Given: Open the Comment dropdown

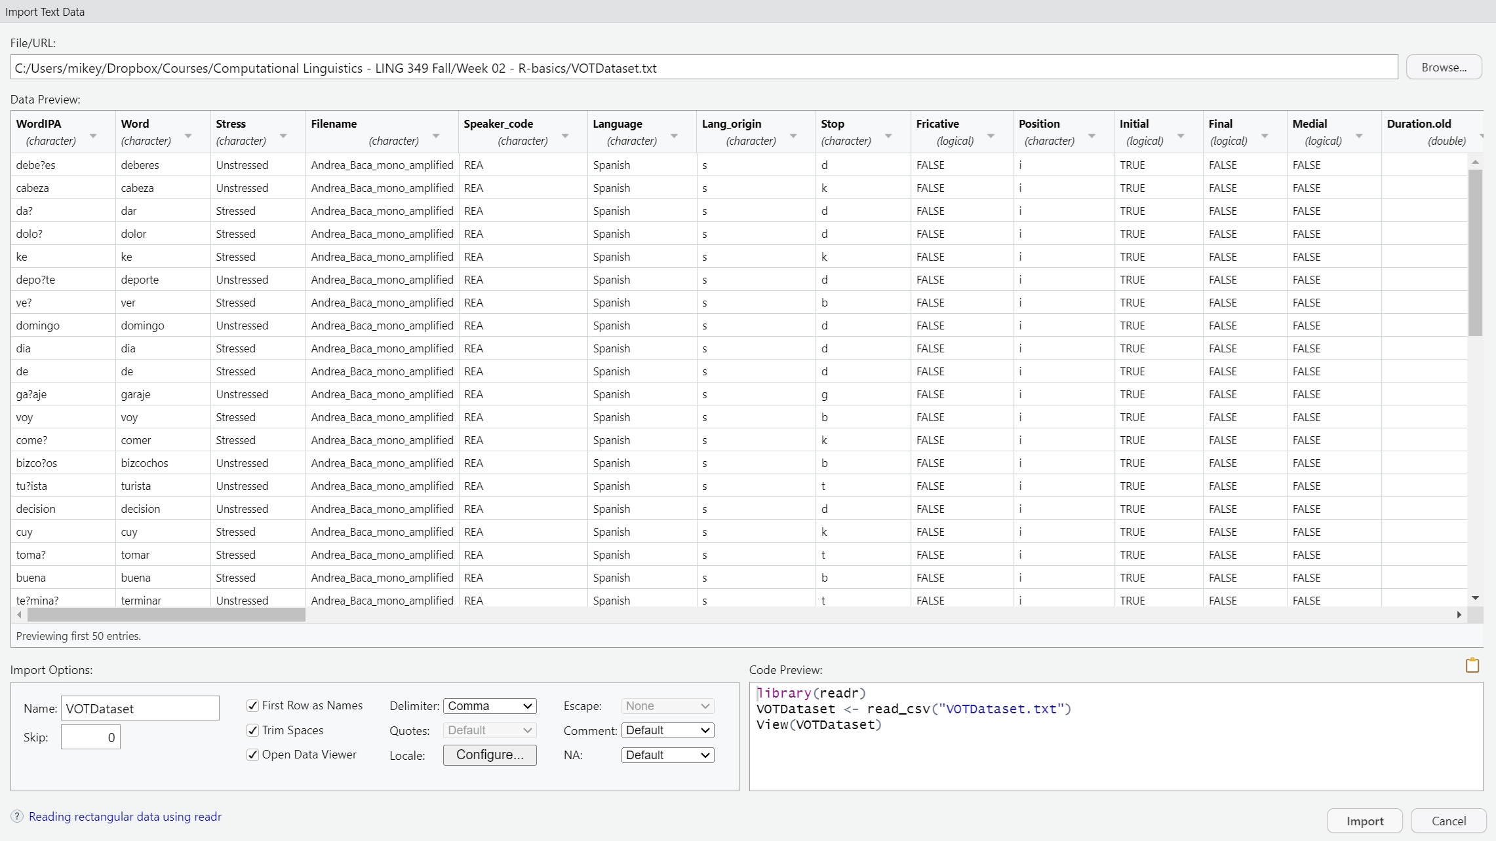Looking at the screenshot, I should 667,730.
